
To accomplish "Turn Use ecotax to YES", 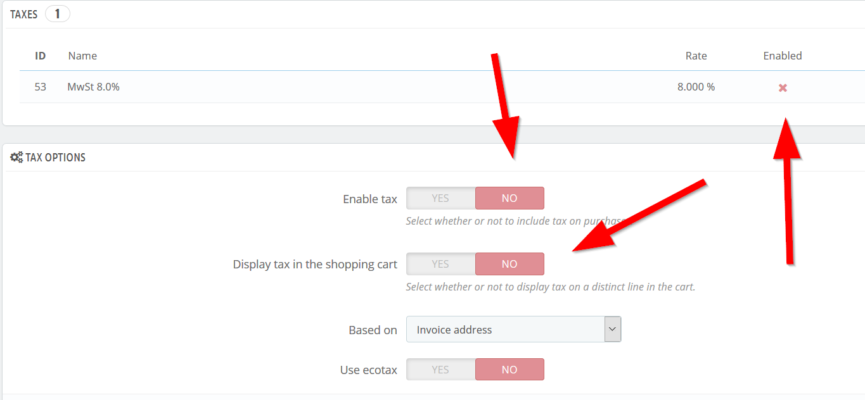I will point(440,370).
